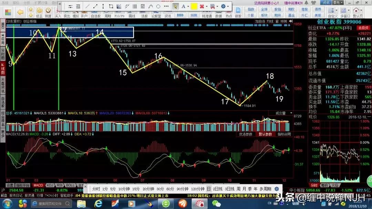Click the yellow back arrow icon
Screen dimensions: 372x209
(x=20, y=12)
